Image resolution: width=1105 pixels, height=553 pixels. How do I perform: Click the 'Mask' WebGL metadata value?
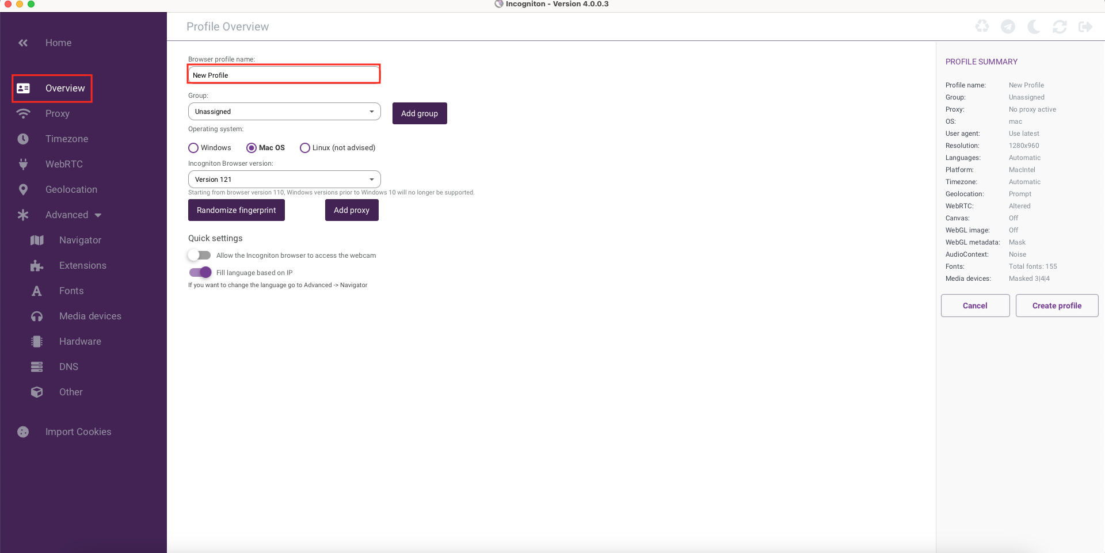(1017, 242)
